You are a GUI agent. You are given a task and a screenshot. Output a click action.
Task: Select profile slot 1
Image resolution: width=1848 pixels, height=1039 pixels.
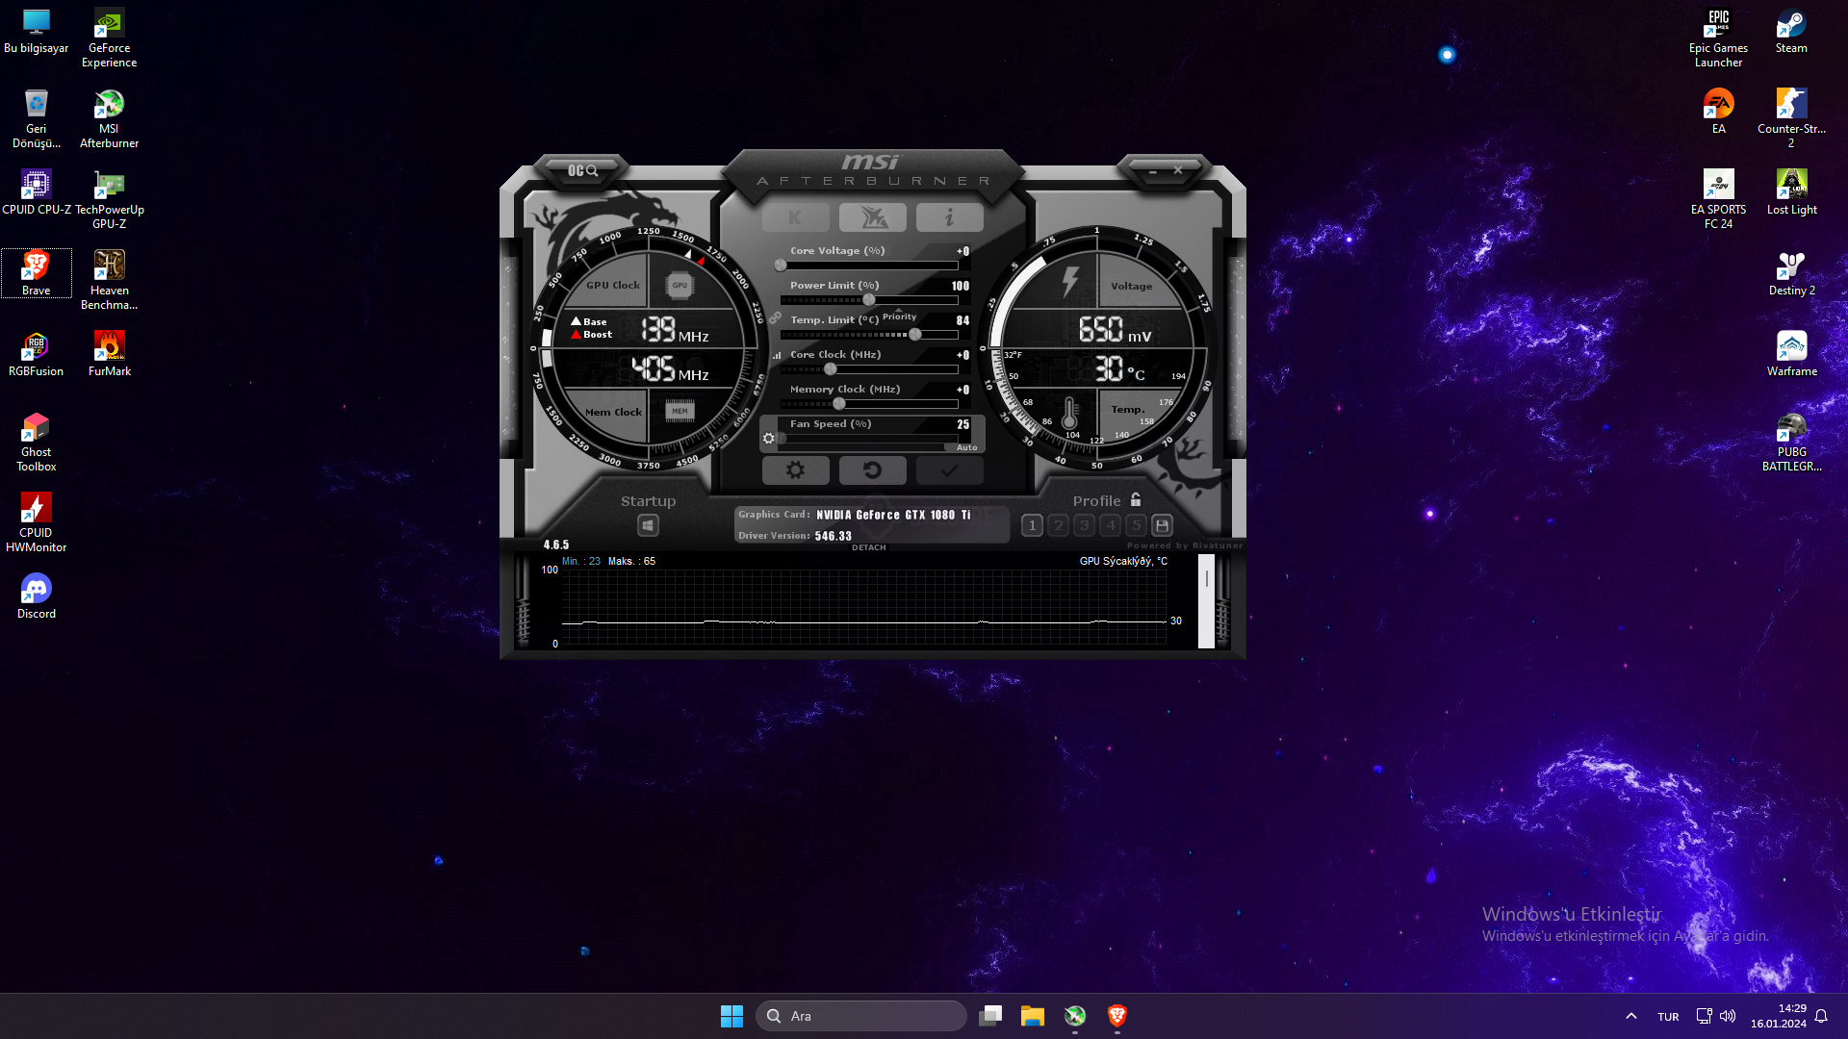(1032, 525)
